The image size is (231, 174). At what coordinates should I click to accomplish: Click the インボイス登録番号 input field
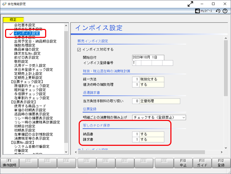pyautogui.click(x=153, y=63)
